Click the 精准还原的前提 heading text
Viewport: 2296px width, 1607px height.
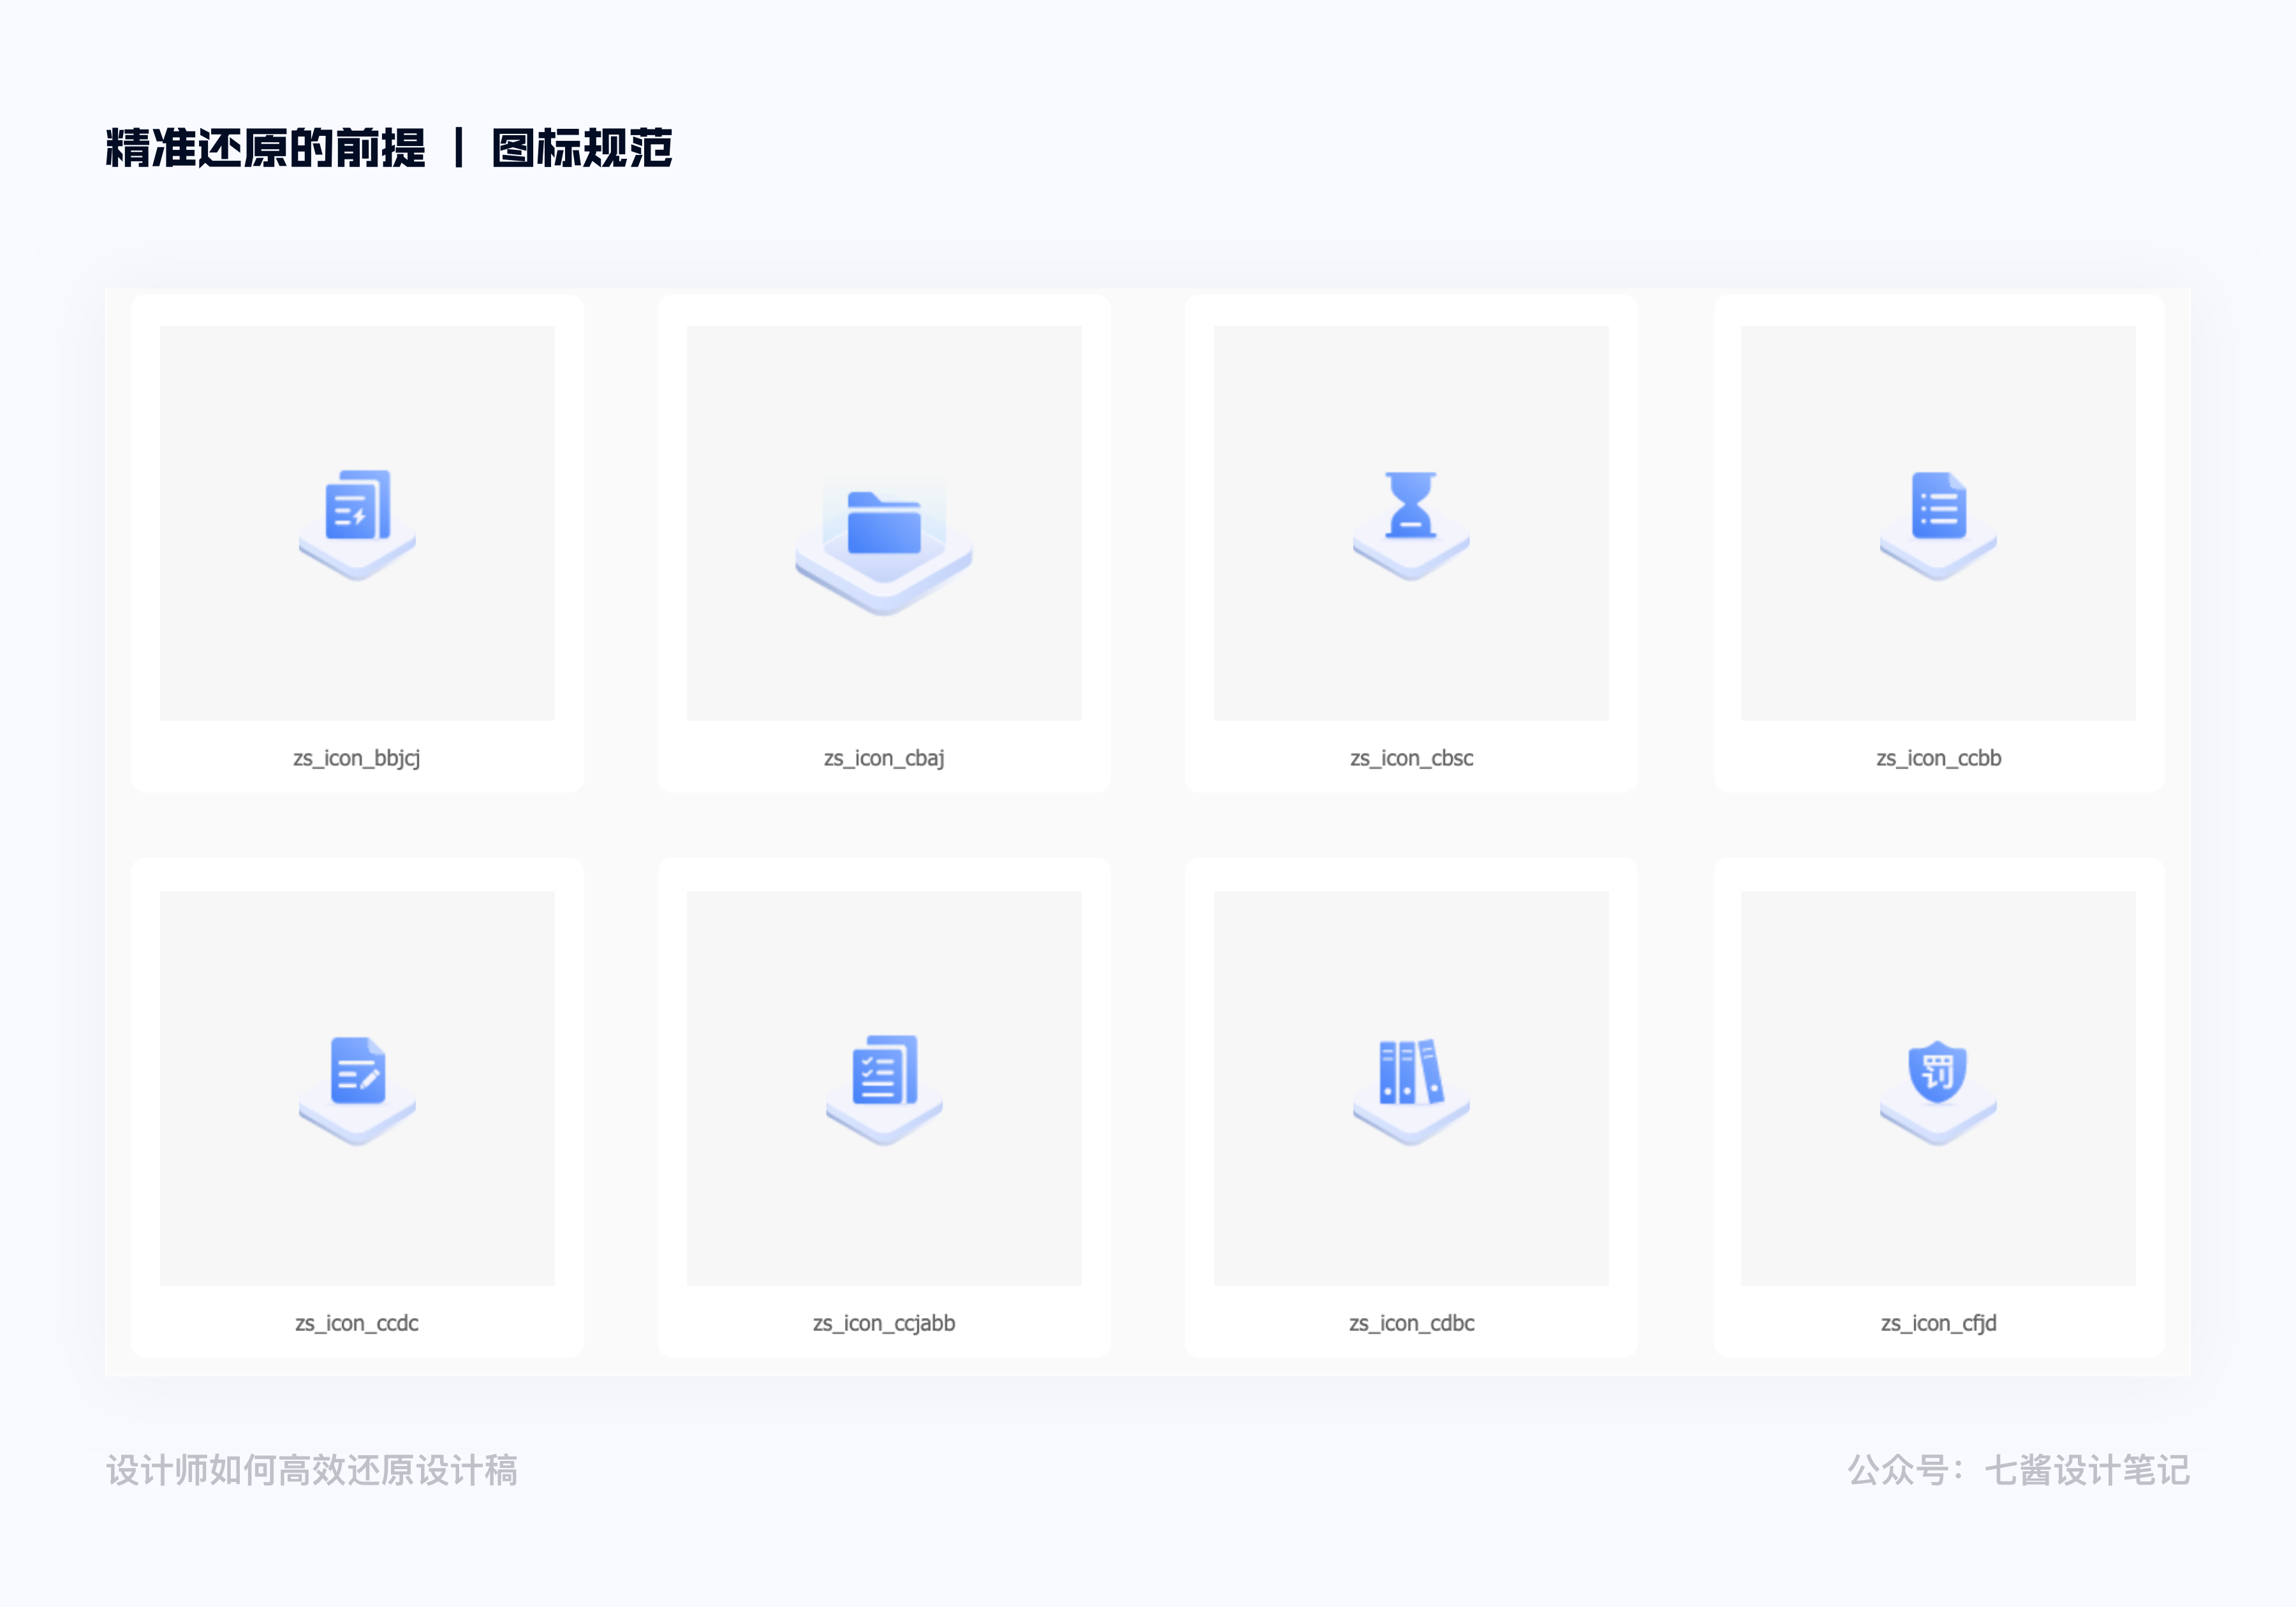coord(266,148)
